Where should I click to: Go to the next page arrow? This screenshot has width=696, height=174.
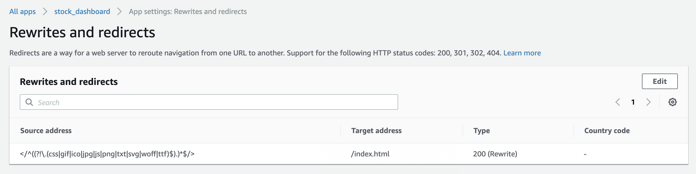[648, 102]
